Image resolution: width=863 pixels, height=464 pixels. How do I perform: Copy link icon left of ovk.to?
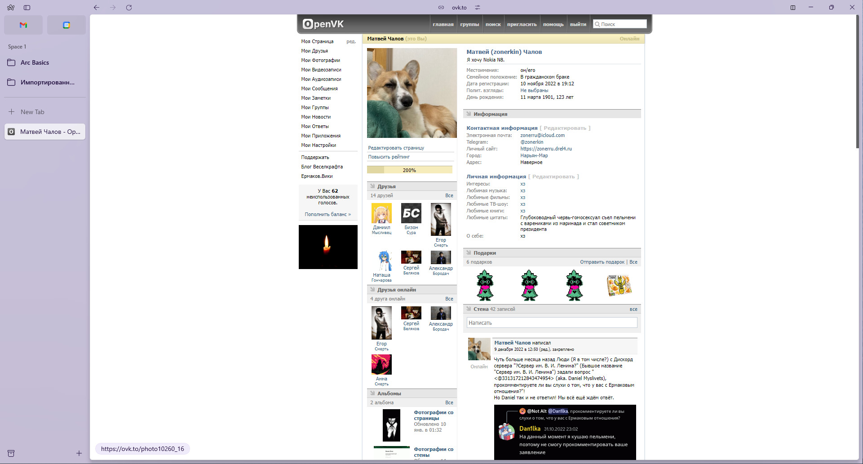click(441, 8)
